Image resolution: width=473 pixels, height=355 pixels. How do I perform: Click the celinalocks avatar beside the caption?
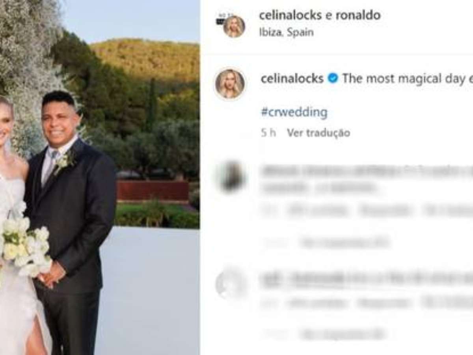click(230, 84)
